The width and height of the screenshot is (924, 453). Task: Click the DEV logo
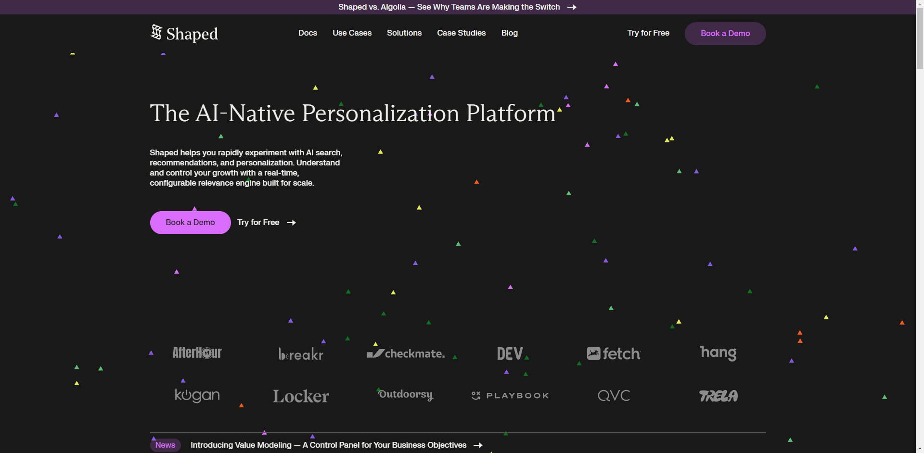[x=510, y=354]
